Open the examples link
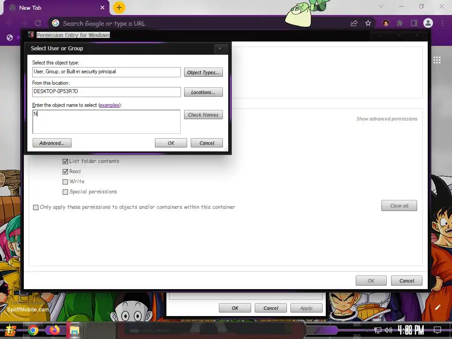Image resolution: width=452 pixels, height=339 pixels. click(109, 105)
